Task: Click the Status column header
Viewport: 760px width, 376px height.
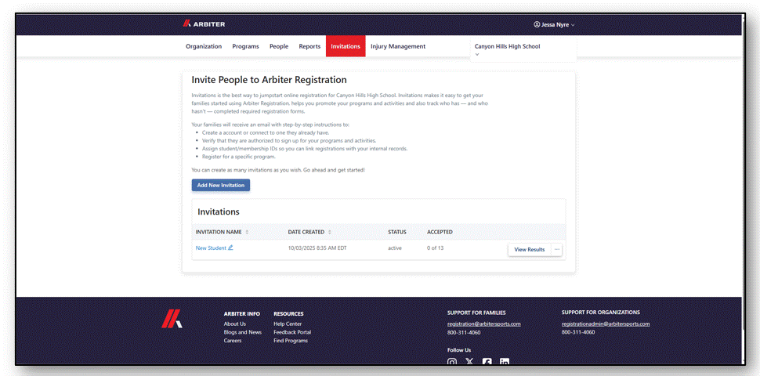Action: 397,232
